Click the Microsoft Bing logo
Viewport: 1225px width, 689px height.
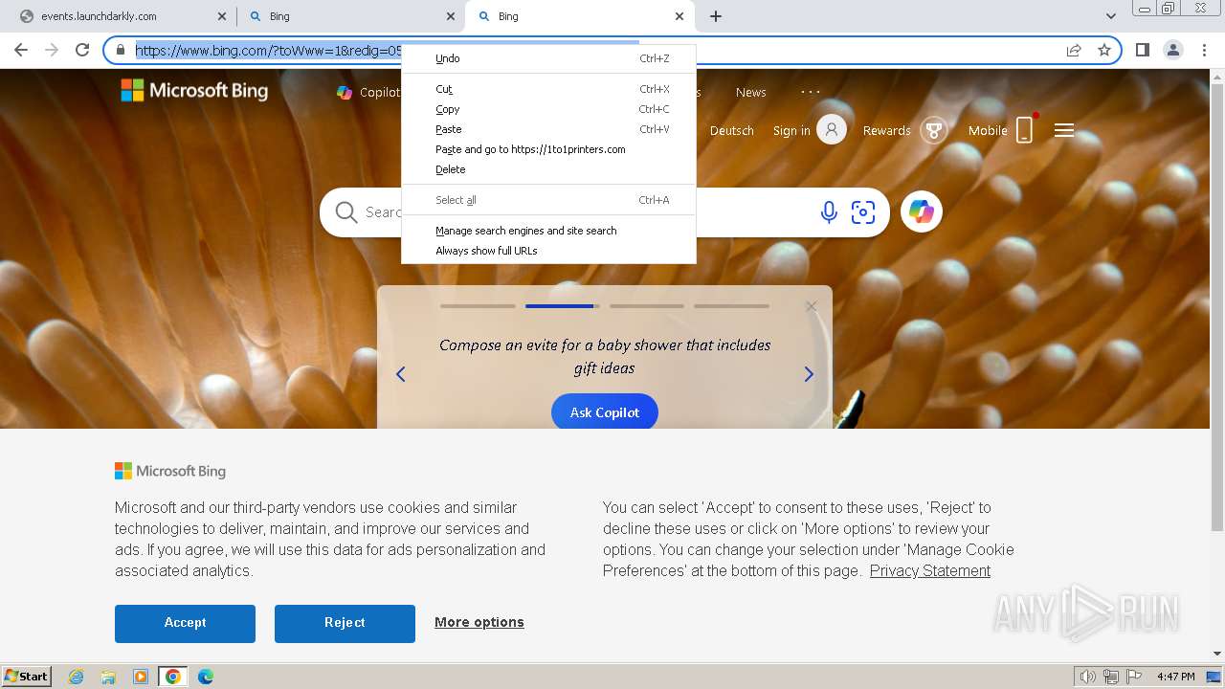click(x=194, y=91)
